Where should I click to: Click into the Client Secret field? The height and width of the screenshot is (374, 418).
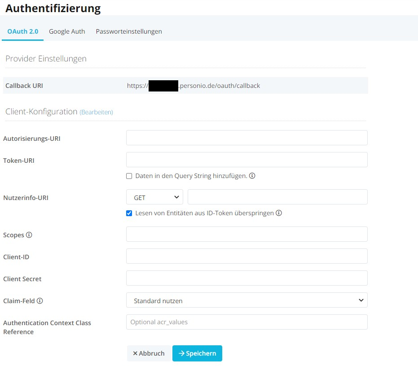point(247,278)
